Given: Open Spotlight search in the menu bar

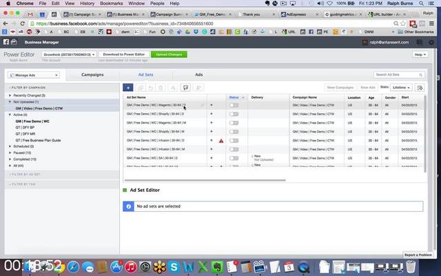Looking at the screenshot, I should pyautogui.click(x=421, y=3).
